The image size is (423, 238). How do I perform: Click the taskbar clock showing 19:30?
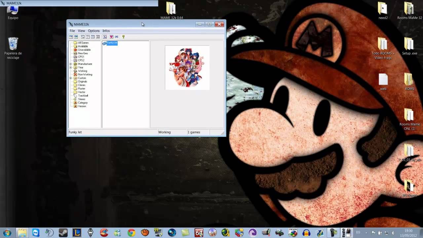tap(408, 233)
